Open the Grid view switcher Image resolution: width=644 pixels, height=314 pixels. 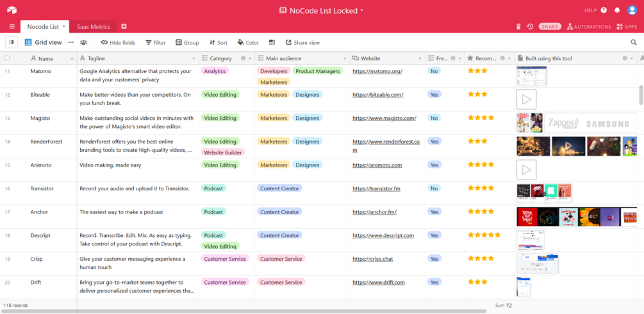[43, 42]
